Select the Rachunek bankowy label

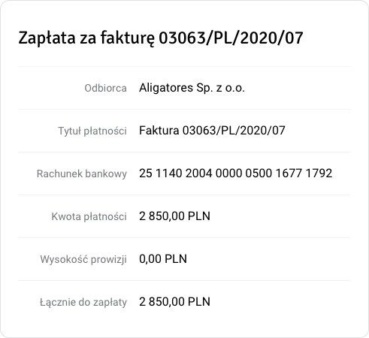82,174
